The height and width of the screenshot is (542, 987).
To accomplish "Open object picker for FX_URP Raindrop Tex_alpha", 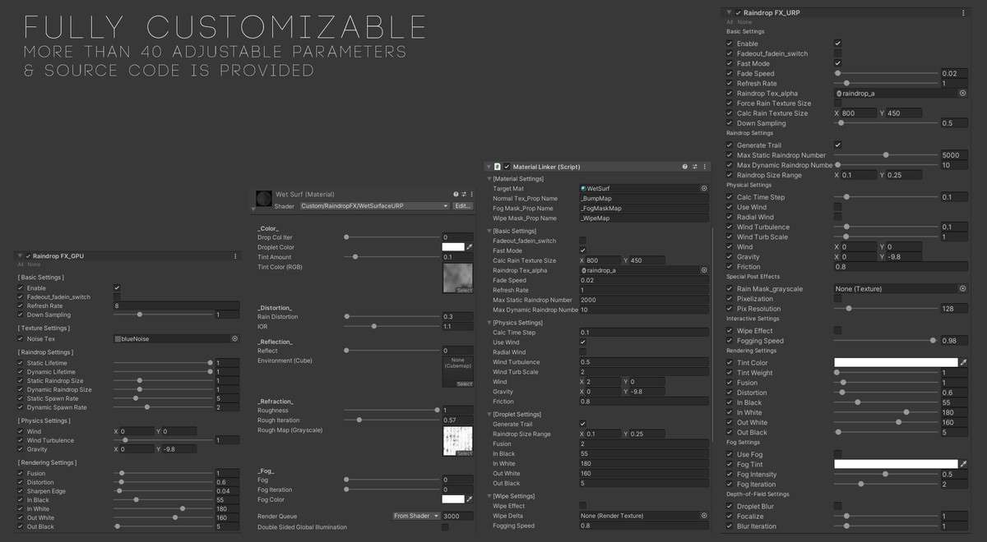I will coord(962,94).
